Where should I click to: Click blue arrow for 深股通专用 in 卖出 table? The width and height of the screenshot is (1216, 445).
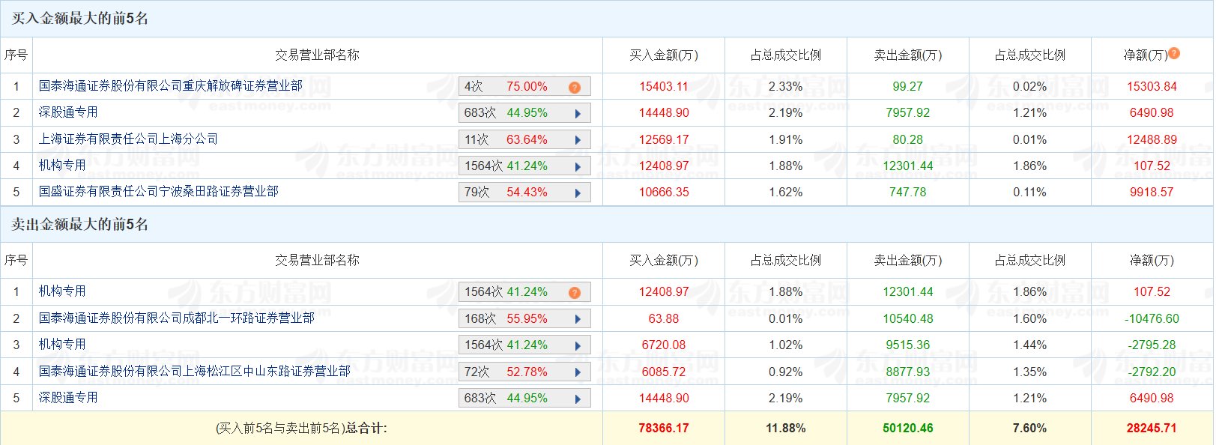coord(578,399)
